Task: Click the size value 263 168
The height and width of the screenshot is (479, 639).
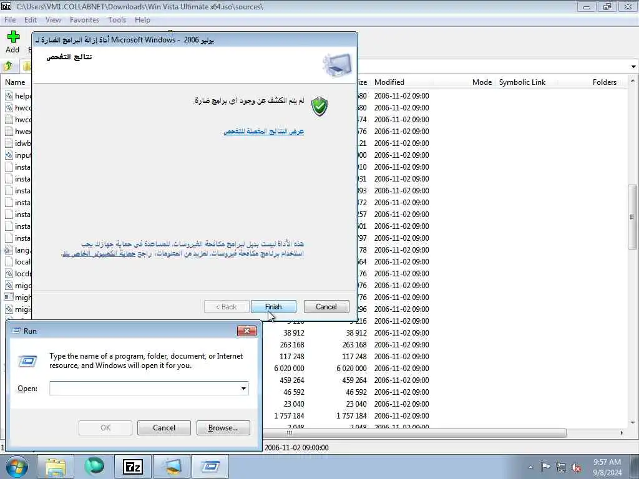Action: 292,344
